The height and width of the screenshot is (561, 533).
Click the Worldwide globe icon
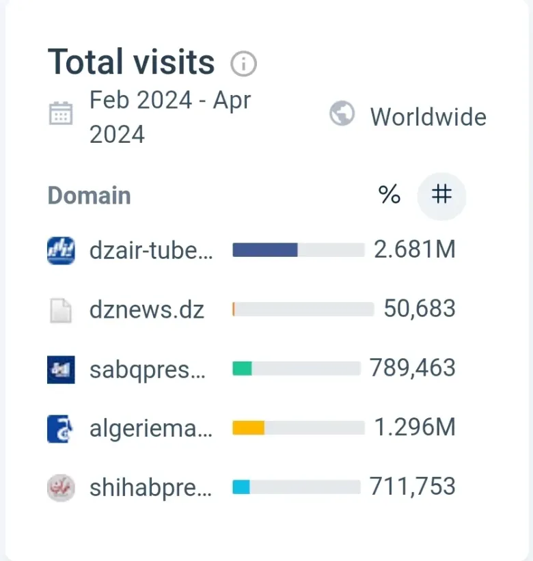[x=342, y=113]
